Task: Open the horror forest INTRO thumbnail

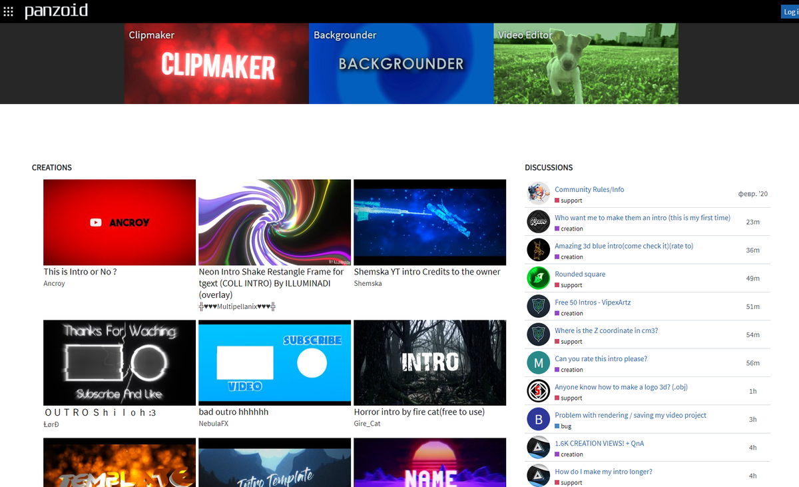Action: pos(430,362)
